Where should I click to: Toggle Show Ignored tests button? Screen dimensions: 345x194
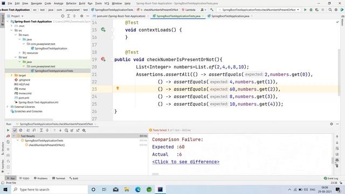coord(20,130)
